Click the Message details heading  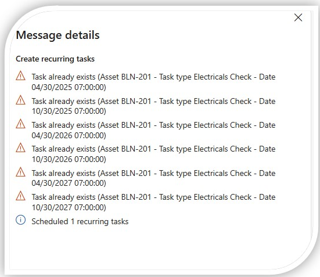pyautogui.click(x=57, y=35)
